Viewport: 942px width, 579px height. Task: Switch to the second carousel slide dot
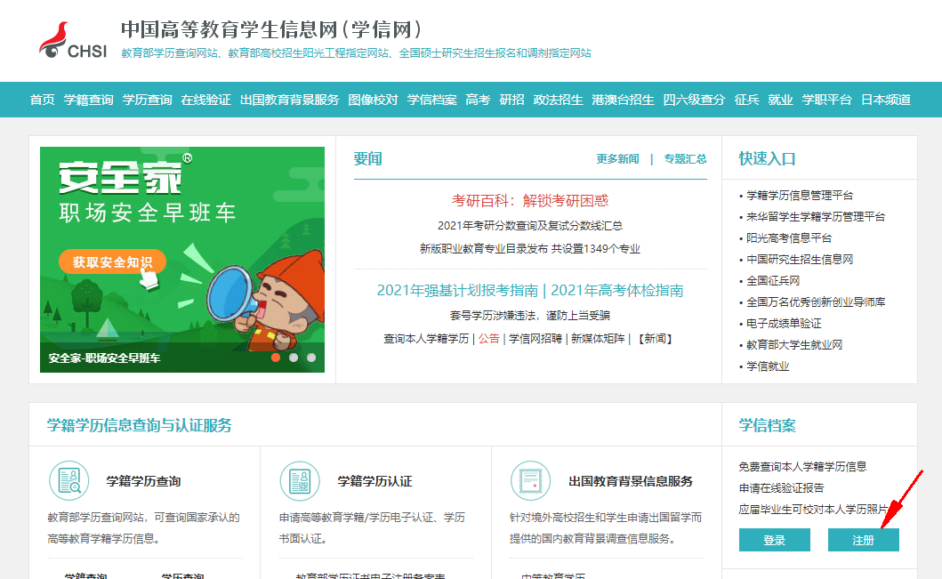pyautogui.click(x=294, y=358)
